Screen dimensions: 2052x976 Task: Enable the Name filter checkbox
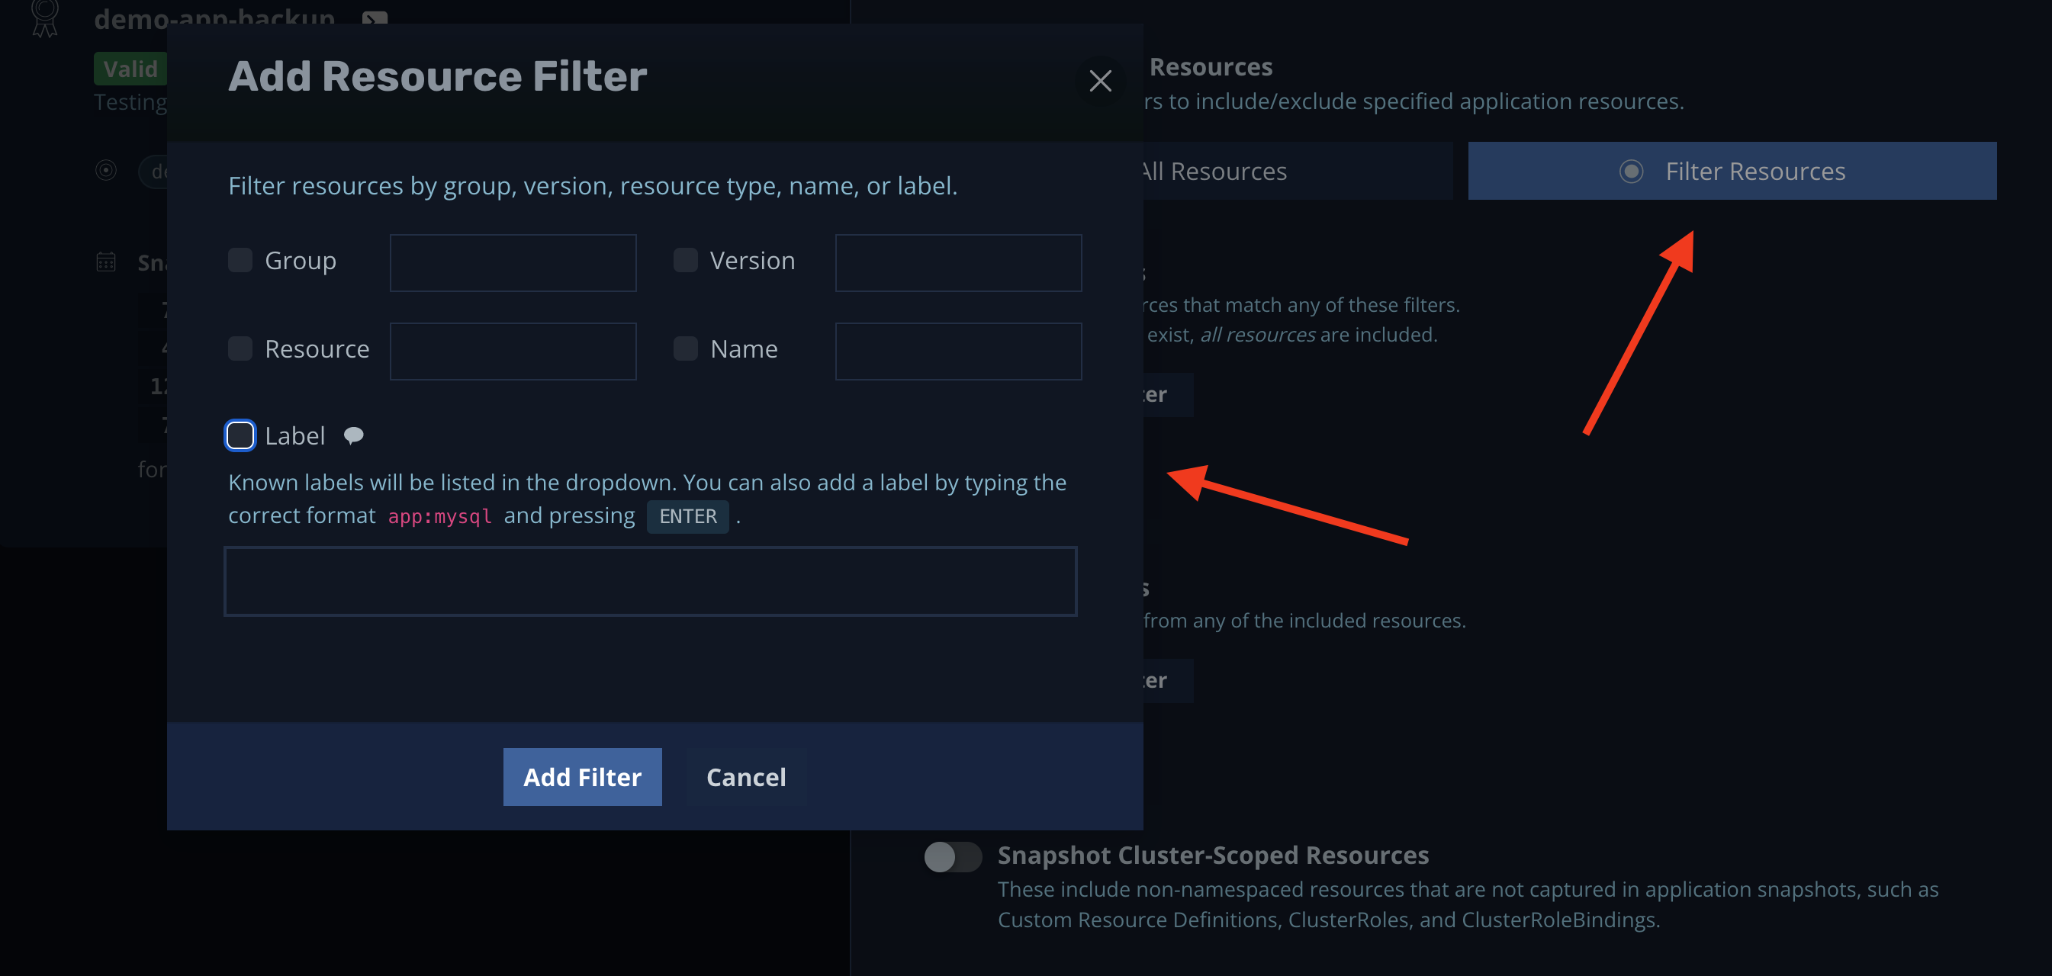(x=685, y=348)
